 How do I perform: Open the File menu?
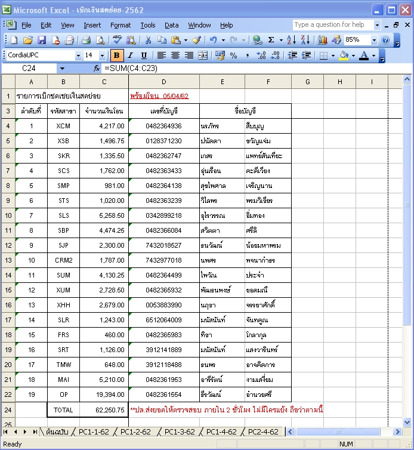[26, 25]
